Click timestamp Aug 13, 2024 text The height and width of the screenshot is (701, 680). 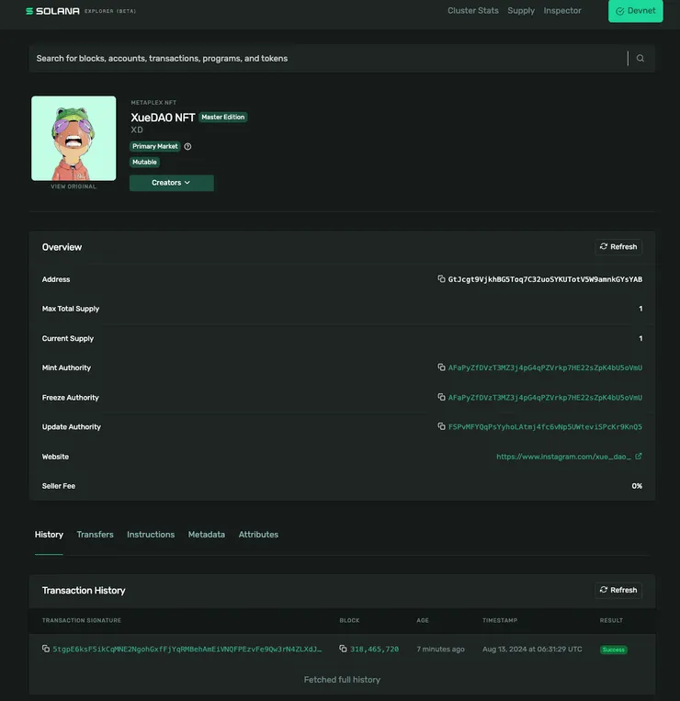[x=532, y=650]
